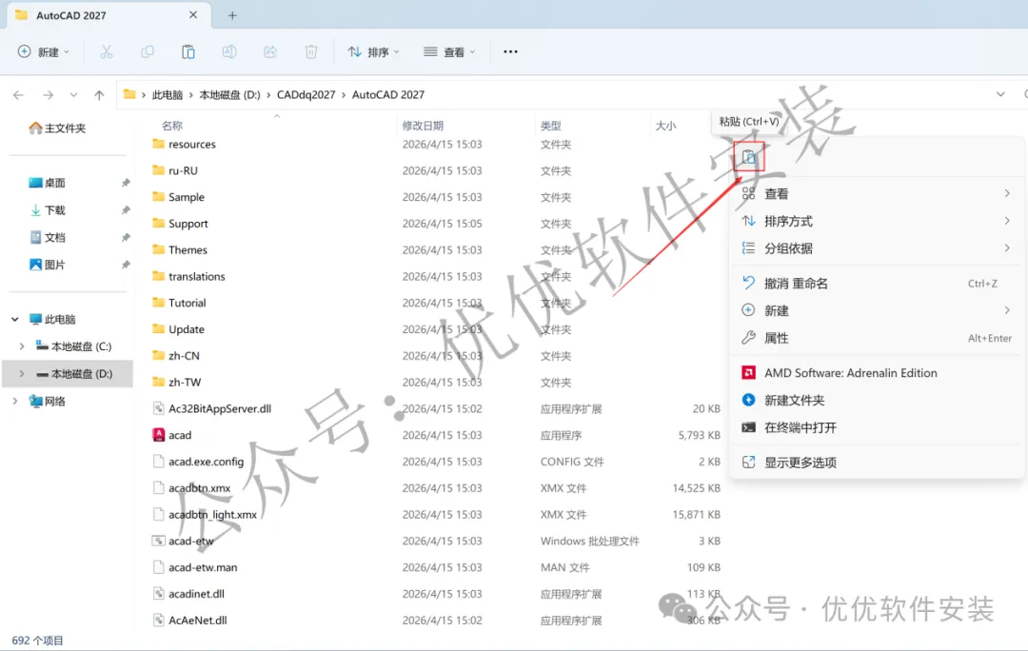Click the copy icon in toolbar

coord(148,51)
